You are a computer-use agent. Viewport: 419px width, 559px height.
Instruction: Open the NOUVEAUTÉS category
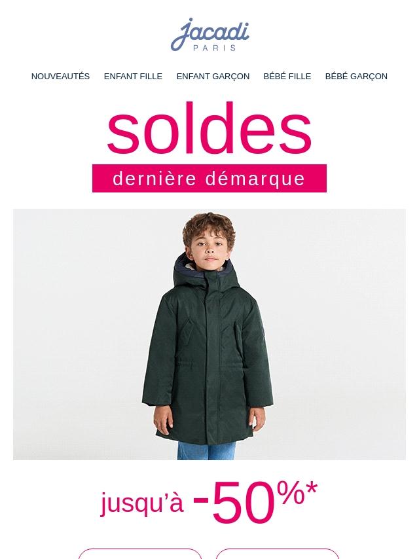[60, 77]
